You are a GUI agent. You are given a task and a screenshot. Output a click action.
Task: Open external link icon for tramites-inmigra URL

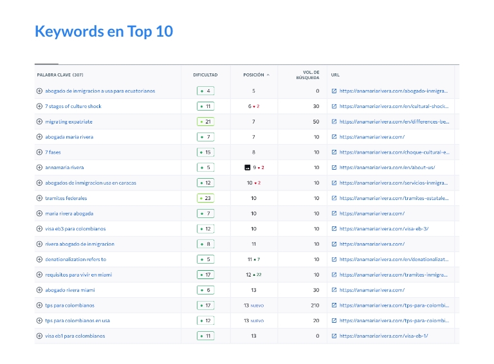(334, 275)
